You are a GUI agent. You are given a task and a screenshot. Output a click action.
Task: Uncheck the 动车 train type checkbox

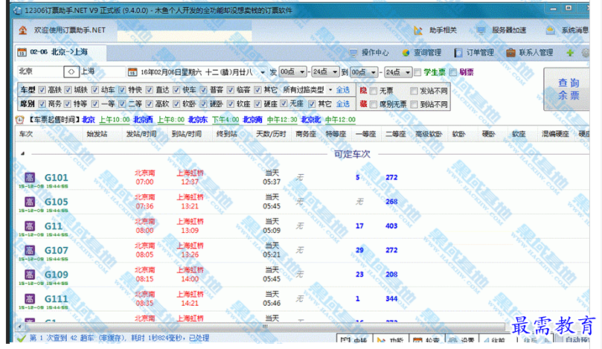pyautogui.click(x=95, y=90)
